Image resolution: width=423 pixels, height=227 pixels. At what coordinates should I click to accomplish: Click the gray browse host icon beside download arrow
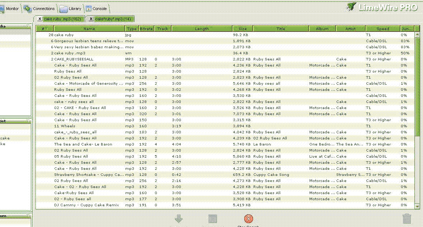pos(213,219)
